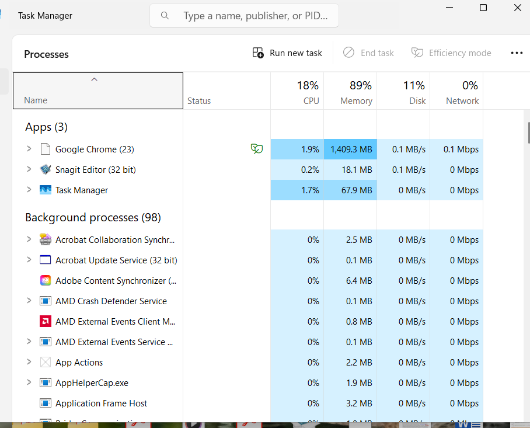
Task: Click Snagit Editor's 0.1 MB/s disk value
Action: click(409, 169)
